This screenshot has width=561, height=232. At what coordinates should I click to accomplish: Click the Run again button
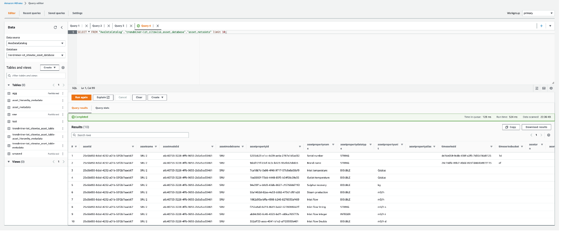[x=81, y=97]
